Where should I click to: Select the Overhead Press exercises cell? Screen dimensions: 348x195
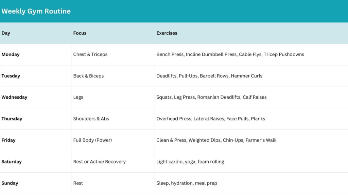click(211, 119)
